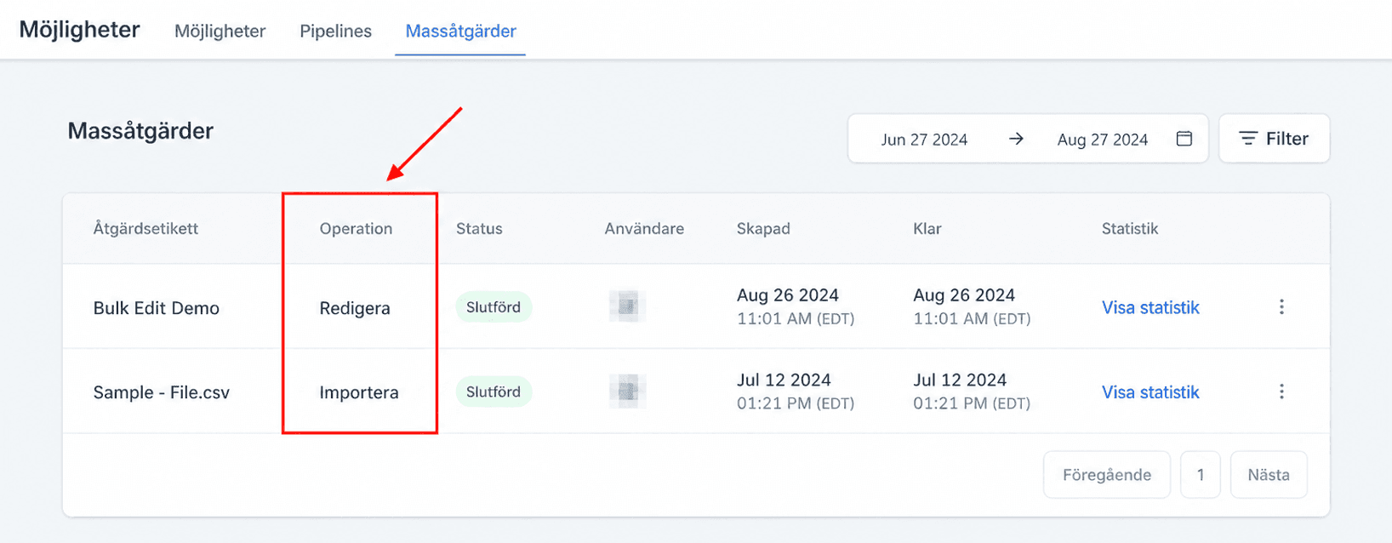Open three-dot menu for Sample - File.csv
The width and height of the screenshot is (1392, 543).
[x=1281, y=392]
